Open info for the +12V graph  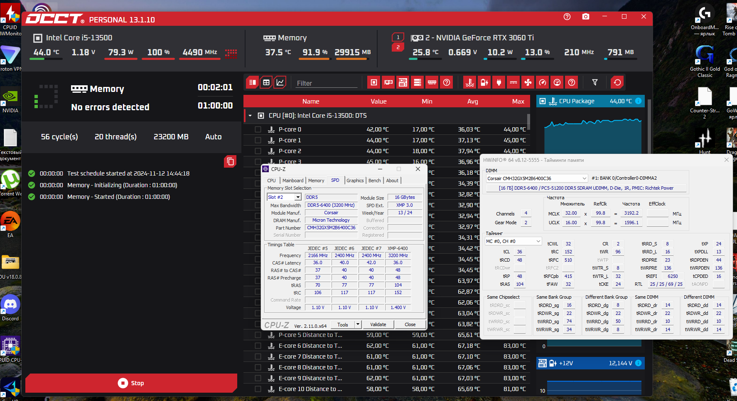[639, 363]
